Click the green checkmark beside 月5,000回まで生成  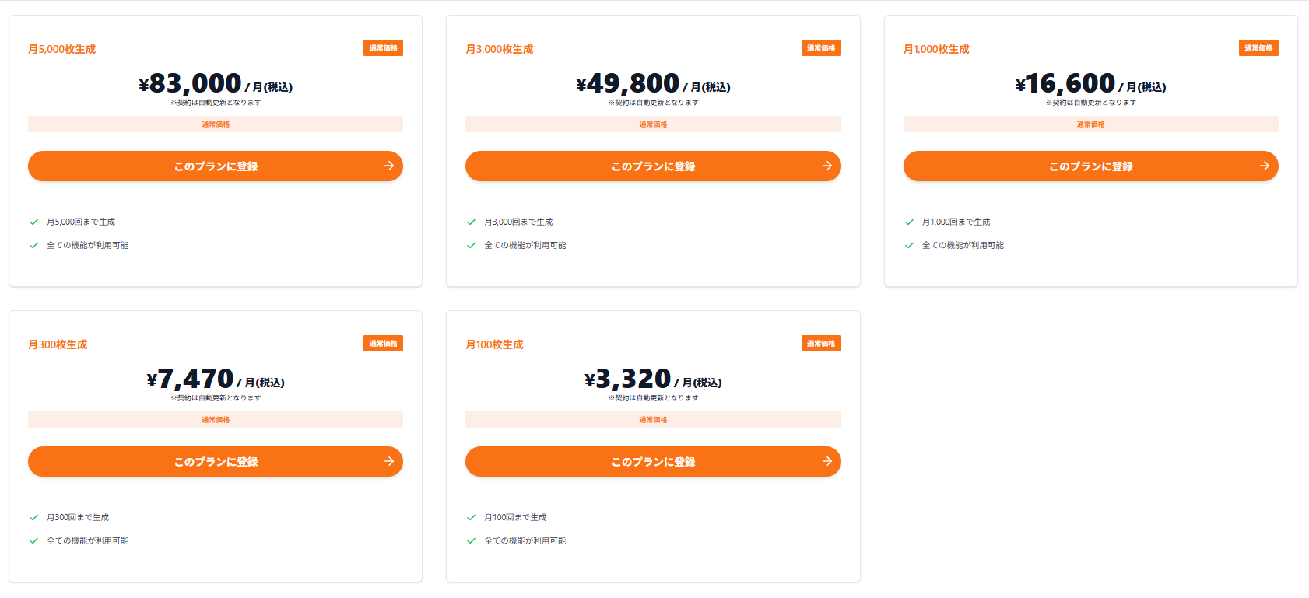click(33, 222)
